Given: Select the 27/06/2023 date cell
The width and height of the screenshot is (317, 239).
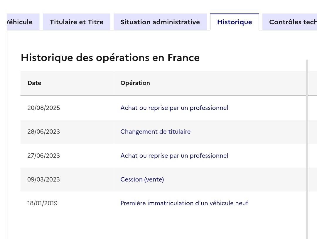Looking at the screenshot, I should 44,155.
